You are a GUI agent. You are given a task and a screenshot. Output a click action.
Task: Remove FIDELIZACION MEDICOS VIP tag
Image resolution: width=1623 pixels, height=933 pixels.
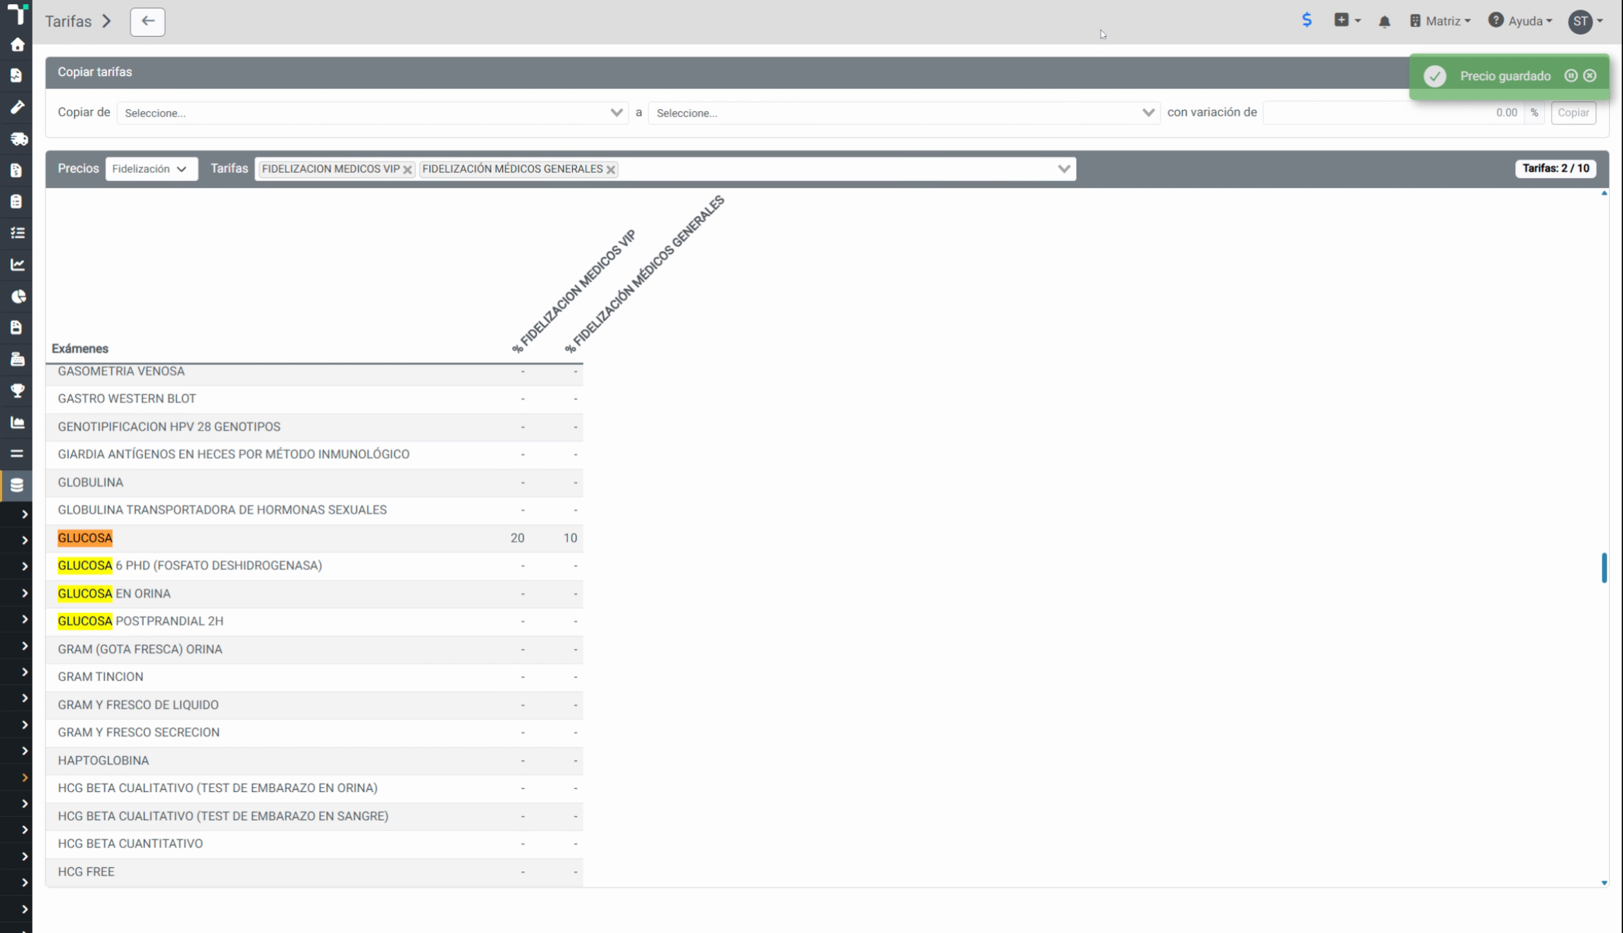click(408, 169)
